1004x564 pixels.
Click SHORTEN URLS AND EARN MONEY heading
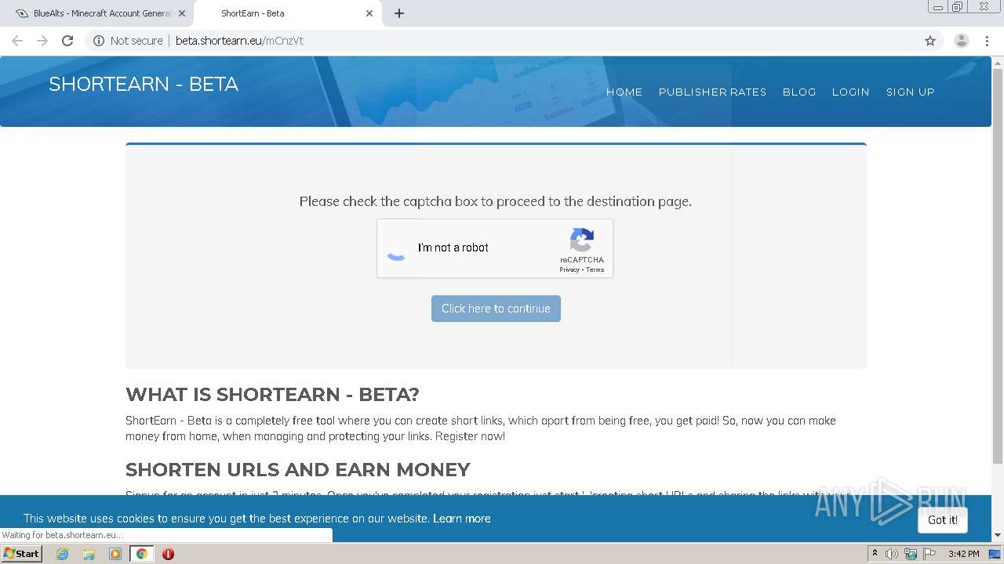(x=298, y=469)
